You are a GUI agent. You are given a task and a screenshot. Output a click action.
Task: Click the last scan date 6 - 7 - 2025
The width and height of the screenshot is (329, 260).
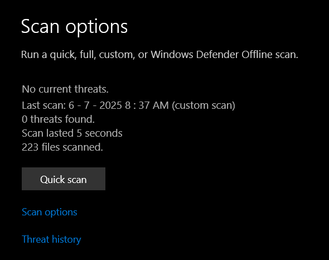[x=95, y=105]
